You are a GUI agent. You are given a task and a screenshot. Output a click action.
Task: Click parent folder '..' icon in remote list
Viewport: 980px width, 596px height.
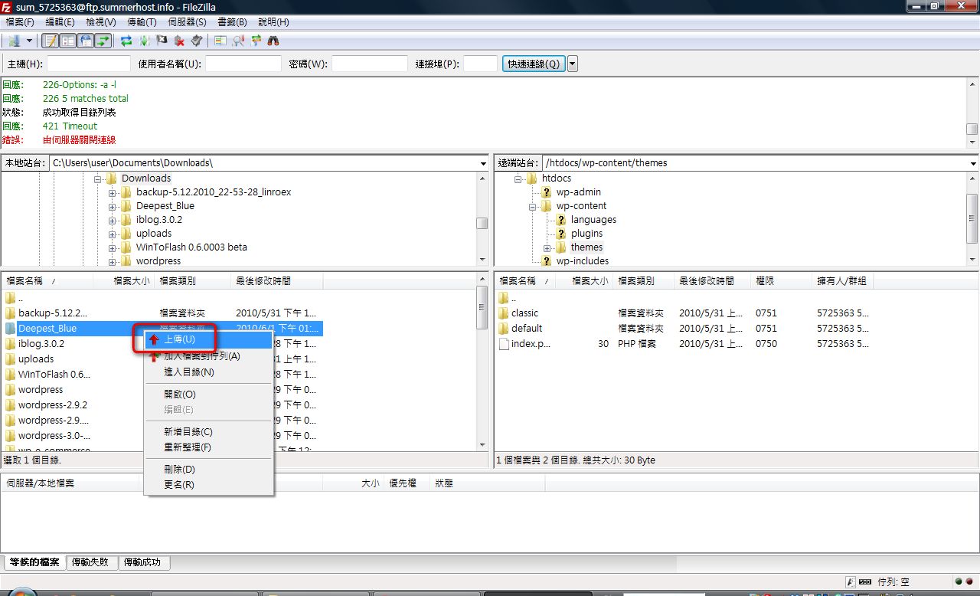tap(504, 297)
